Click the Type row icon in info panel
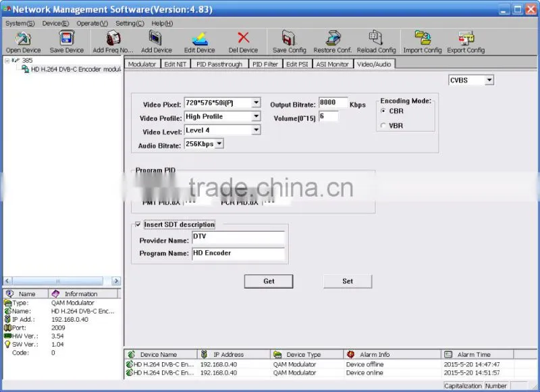 coord(7,303)
